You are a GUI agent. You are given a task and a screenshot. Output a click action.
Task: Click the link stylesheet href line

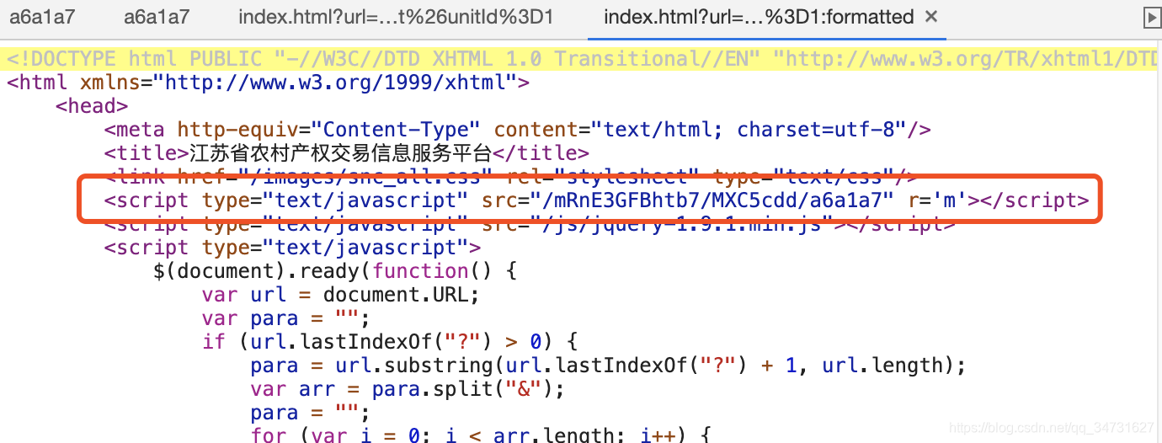(510, 177)
